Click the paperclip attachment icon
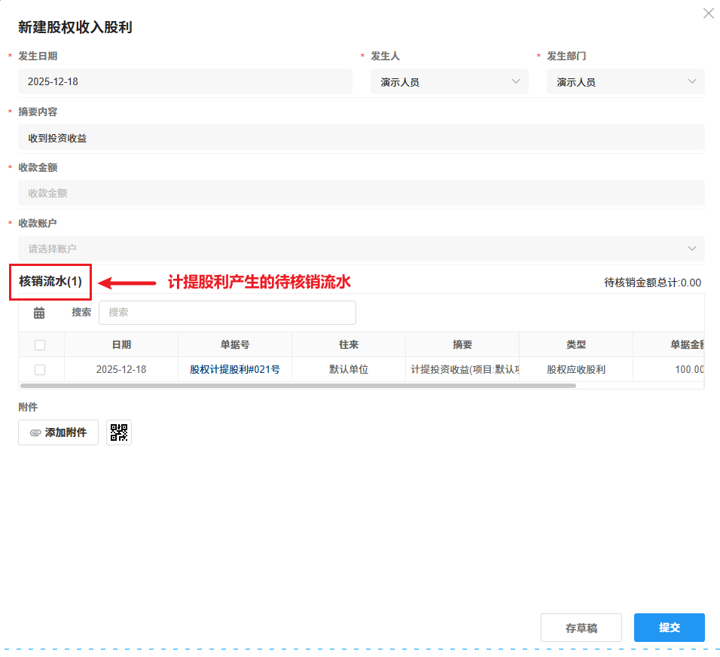Viewport: 720px width, 657px height. click(35, 432)
